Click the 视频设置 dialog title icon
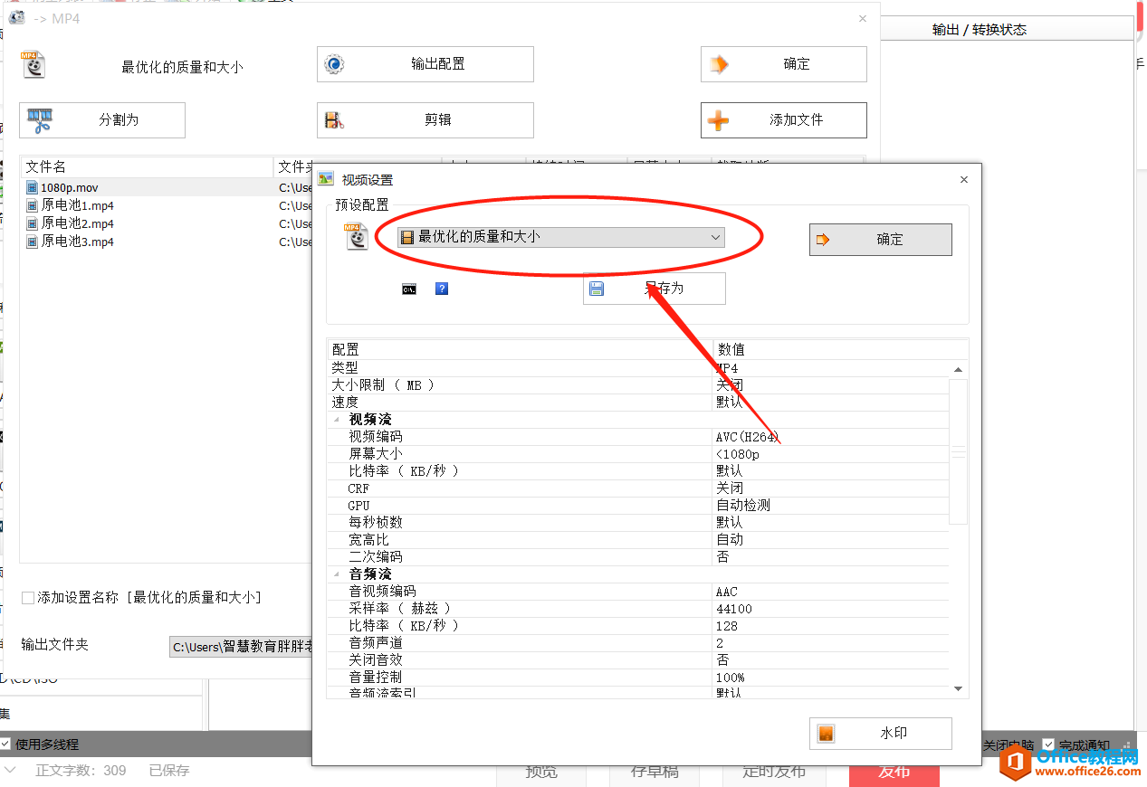 coord(326,179)
